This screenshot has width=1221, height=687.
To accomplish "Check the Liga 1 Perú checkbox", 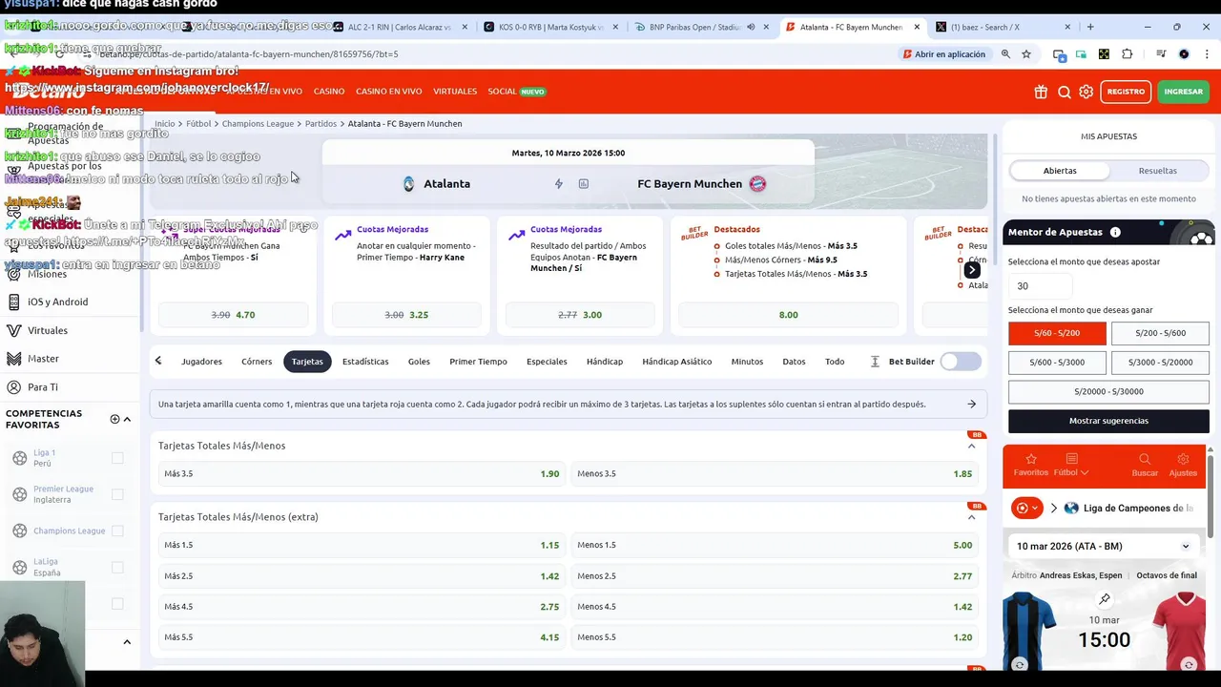I will tap(117, 458).
